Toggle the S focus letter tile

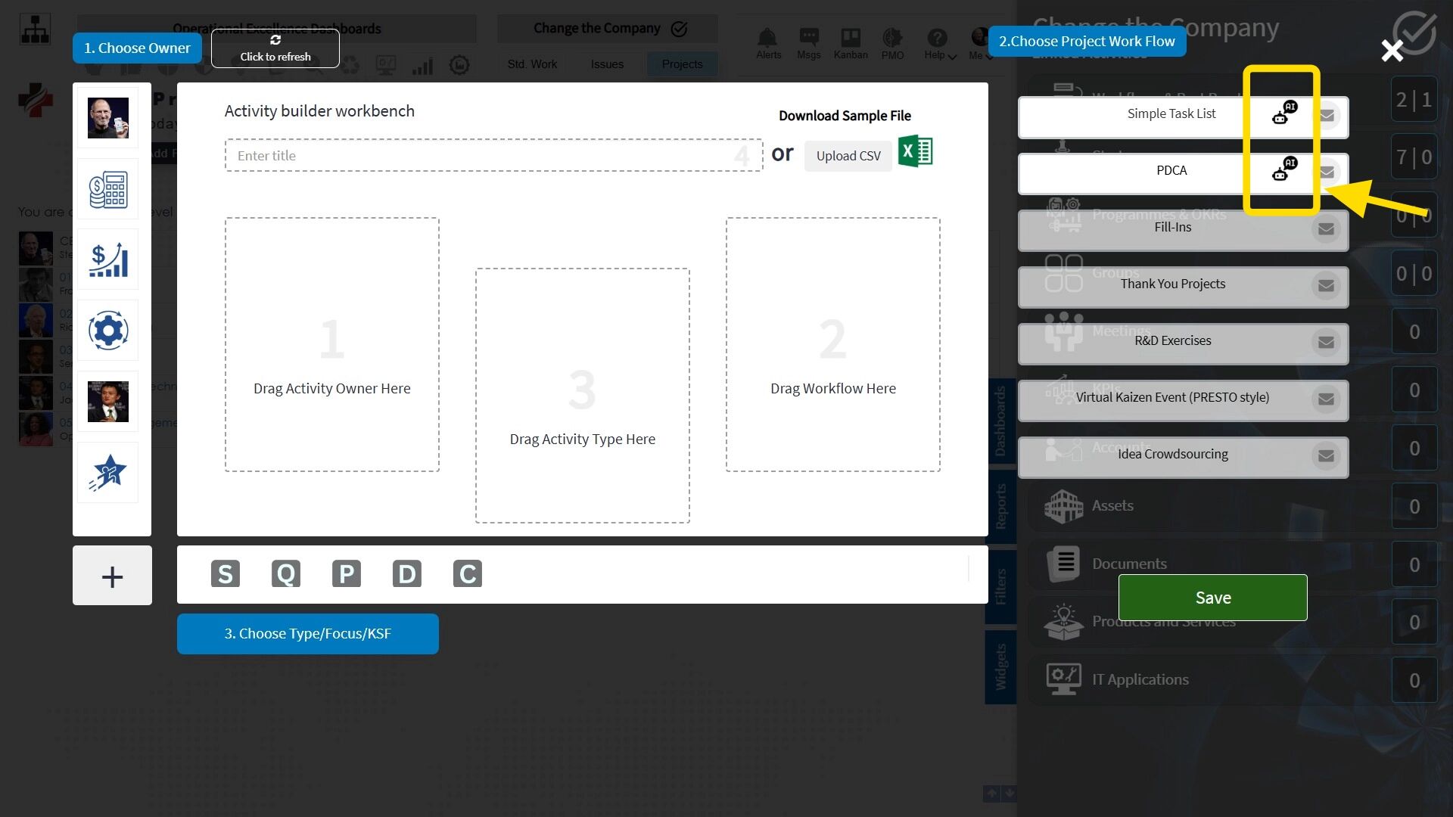226,573
